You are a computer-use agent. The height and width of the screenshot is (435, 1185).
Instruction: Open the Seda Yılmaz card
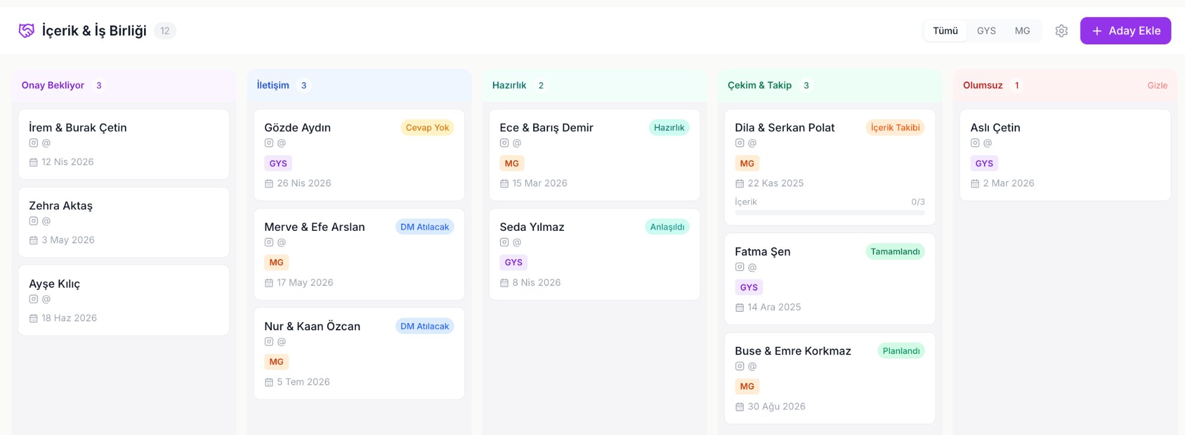pos(594,254)
